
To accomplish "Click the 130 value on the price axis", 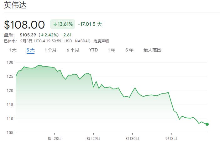I will pyautogui.click(x=9, y=62).
